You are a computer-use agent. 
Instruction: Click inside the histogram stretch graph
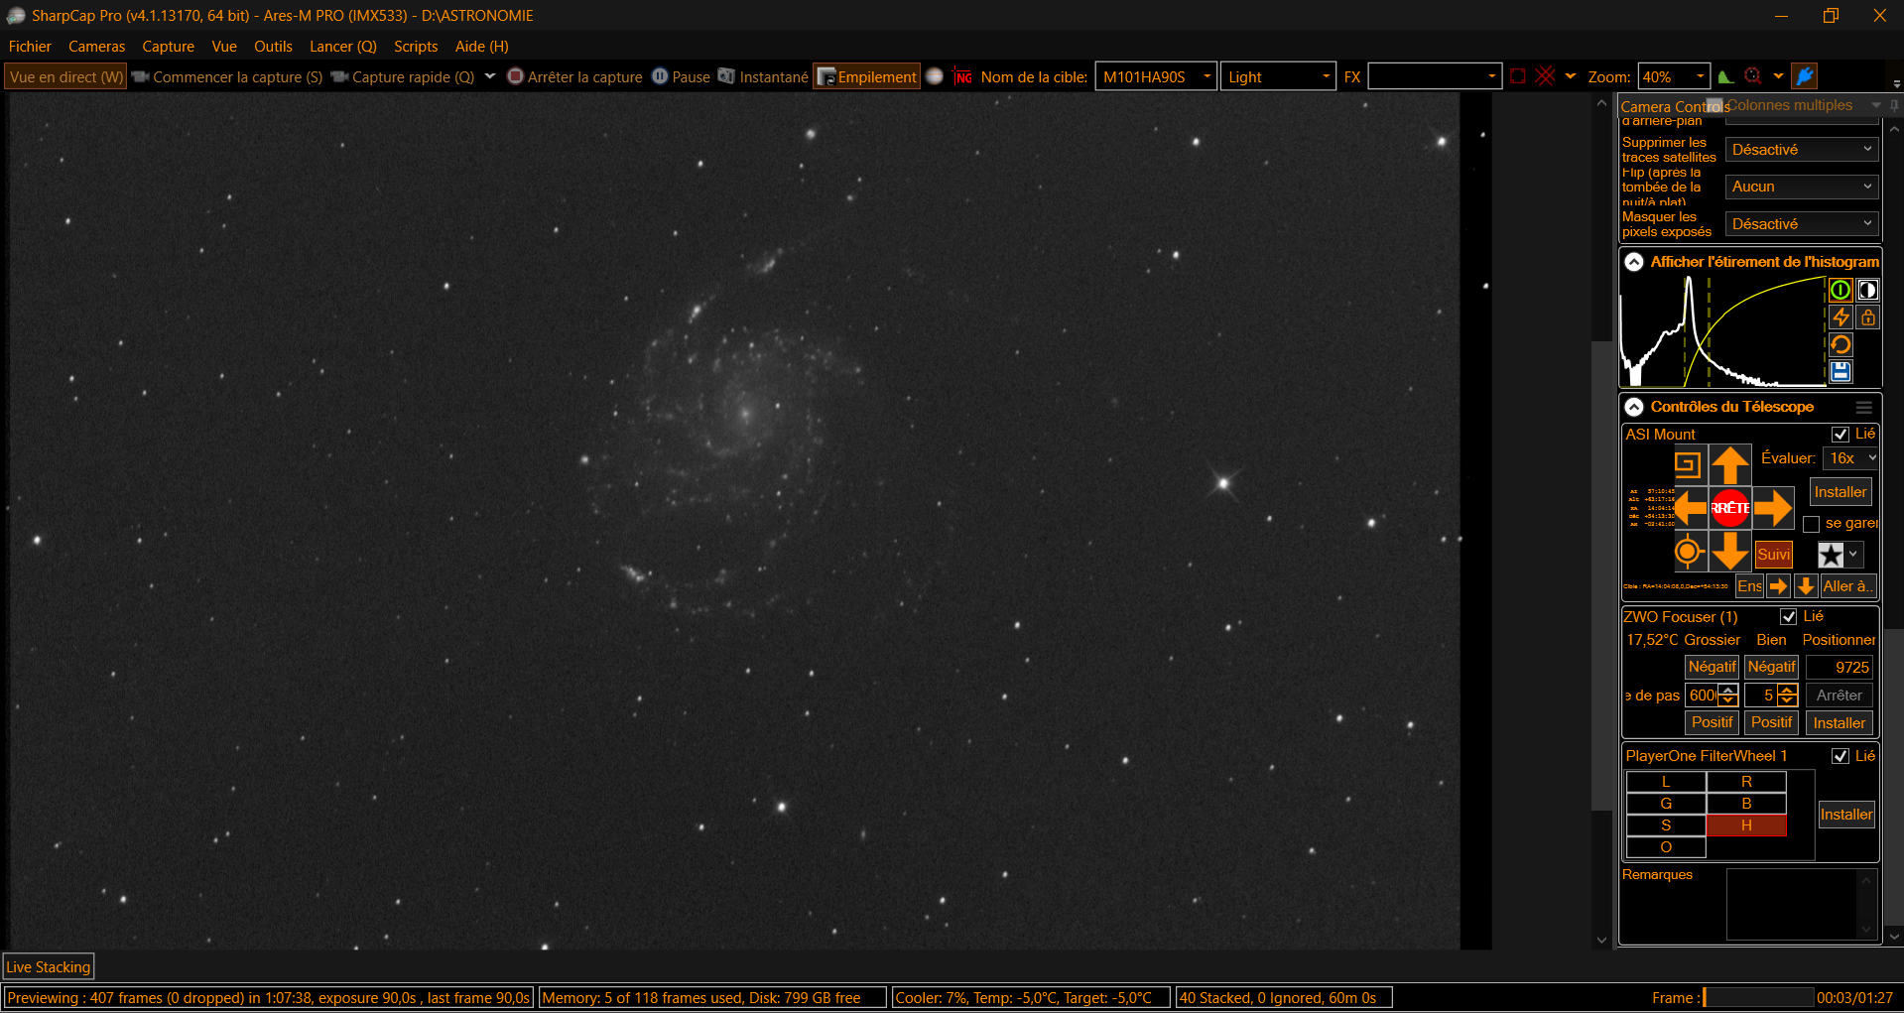[1723, 331]
